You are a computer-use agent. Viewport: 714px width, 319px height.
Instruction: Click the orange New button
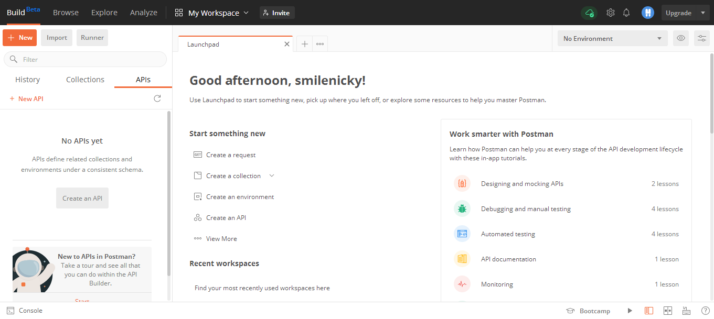pyautogui.click(x=20, y=38)
